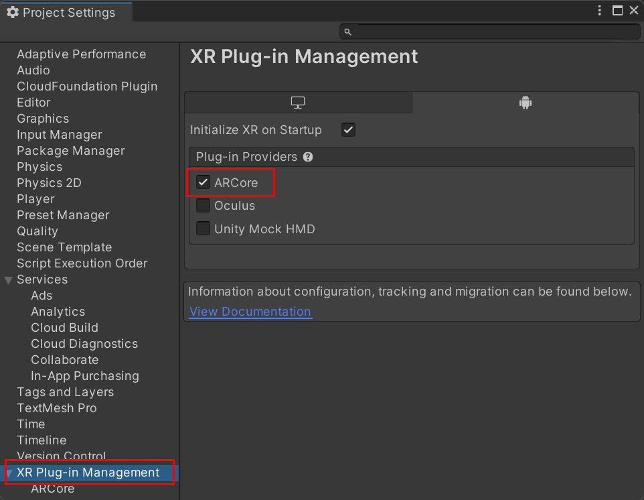Open Input Manager settings
Viewport: 644px width, 500px height.
(59, 135)
